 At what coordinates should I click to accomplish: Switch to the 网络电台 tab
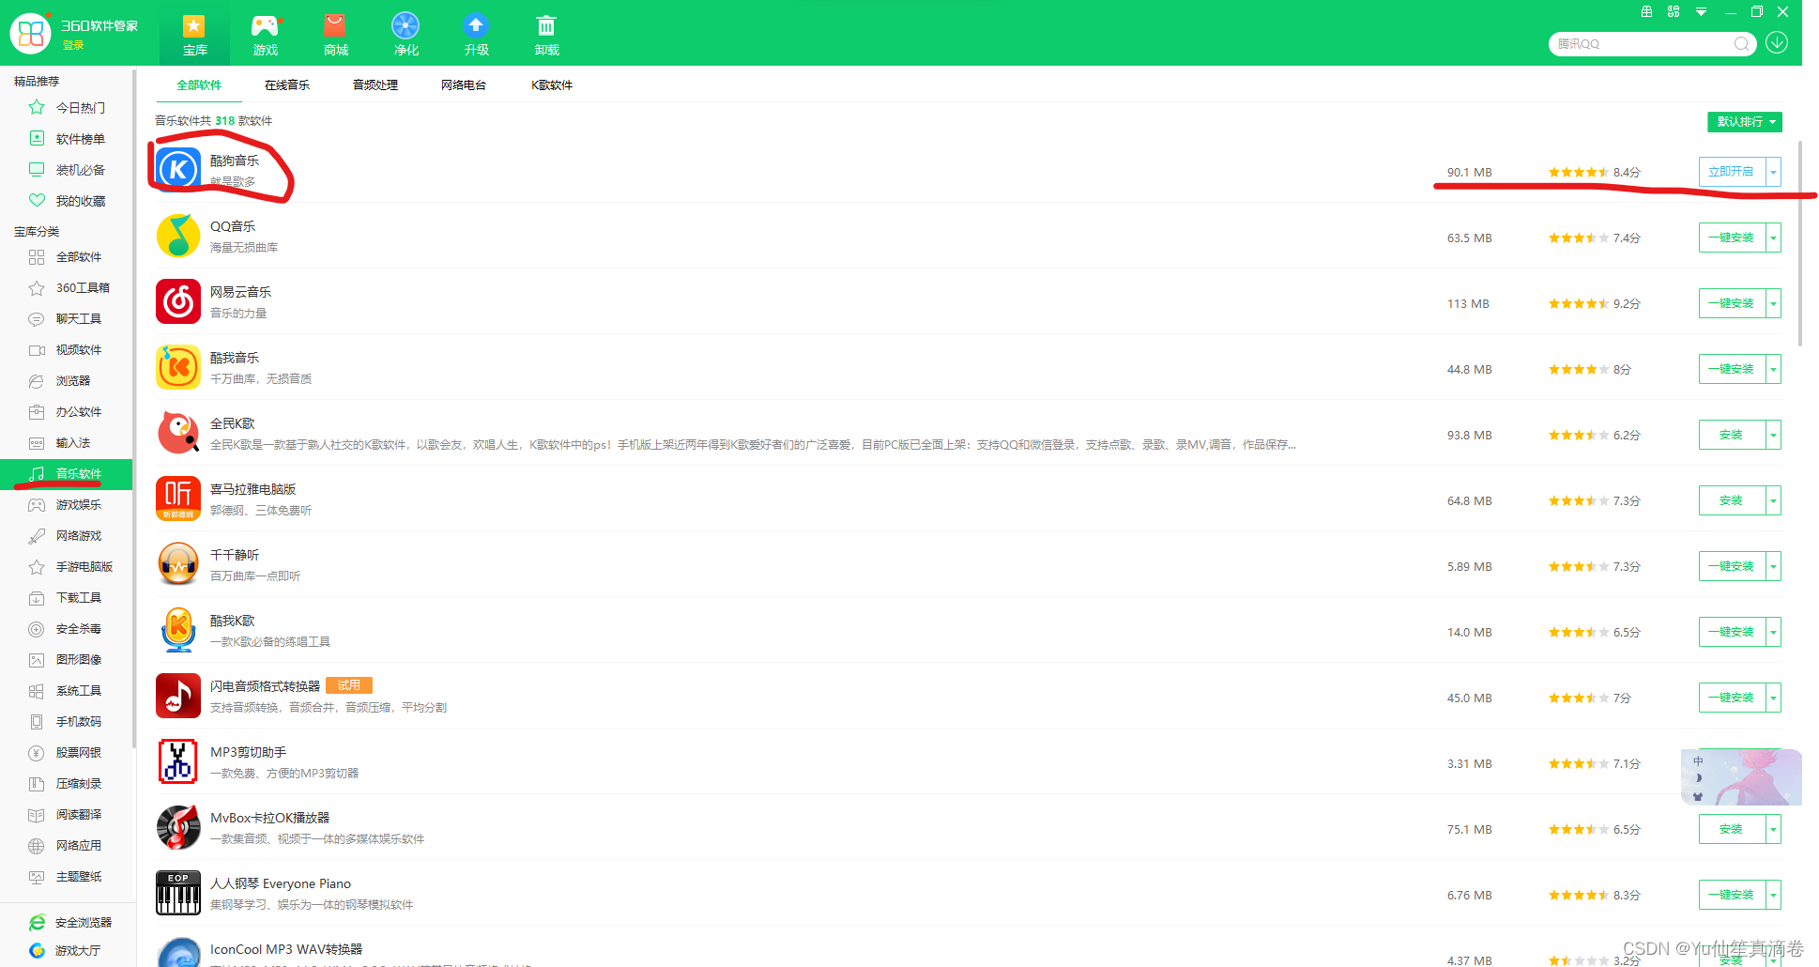coord(464,85)
